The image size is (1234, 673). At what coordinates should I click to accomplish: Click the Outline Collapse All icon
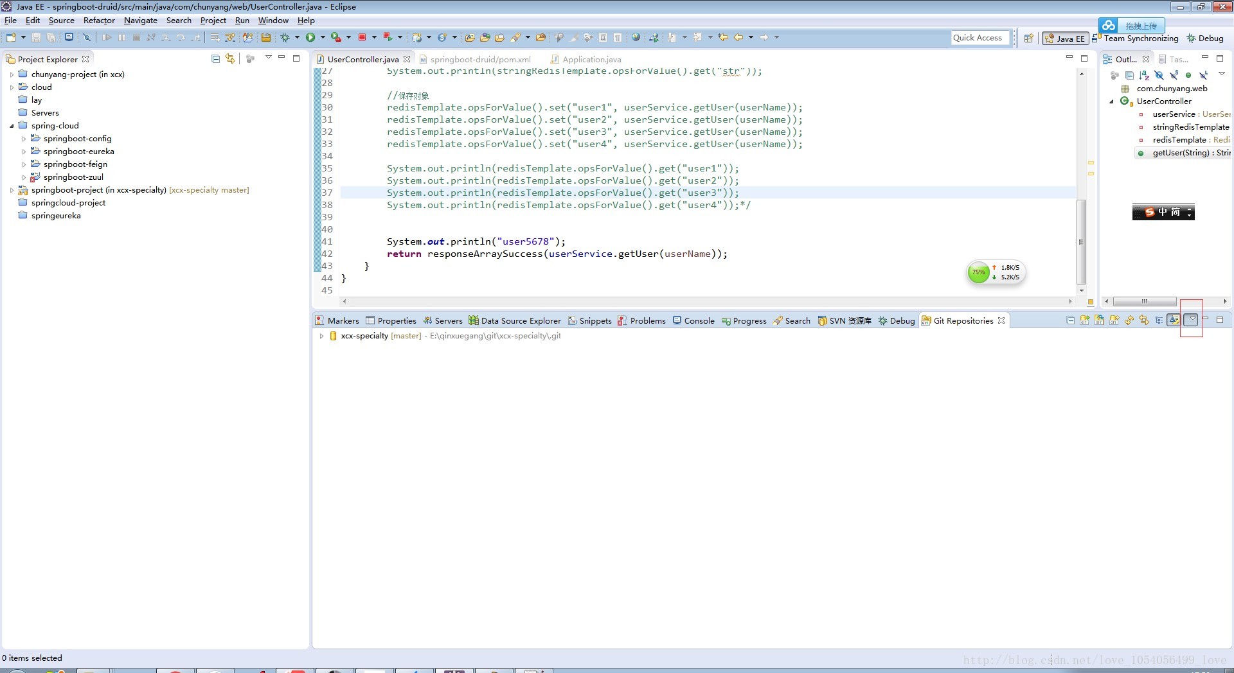click(1129, 75)
